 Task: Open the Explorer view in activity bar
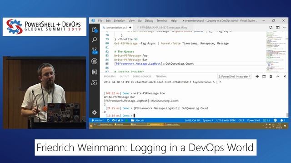(94, 29)
